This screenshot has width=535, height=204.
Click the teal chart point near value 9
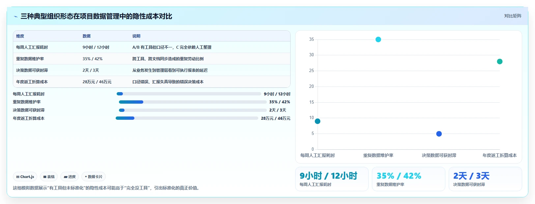point(318,121)
